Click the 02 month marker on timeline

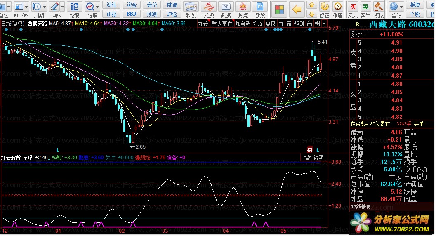122,231
